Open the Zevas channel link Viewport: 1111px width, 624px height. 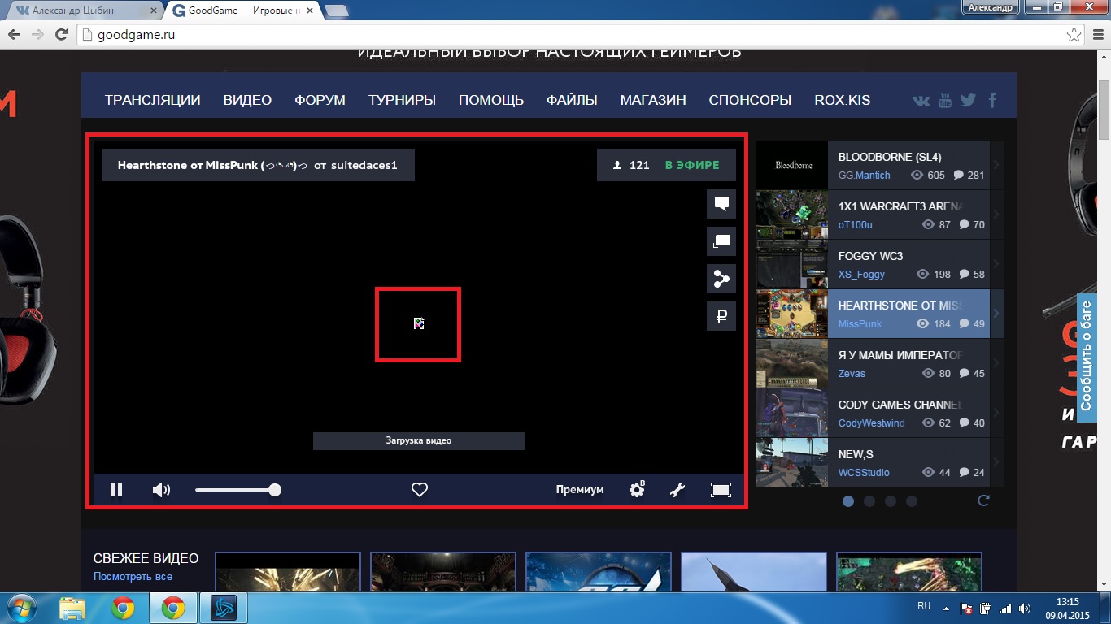click(x=852, y=374)
